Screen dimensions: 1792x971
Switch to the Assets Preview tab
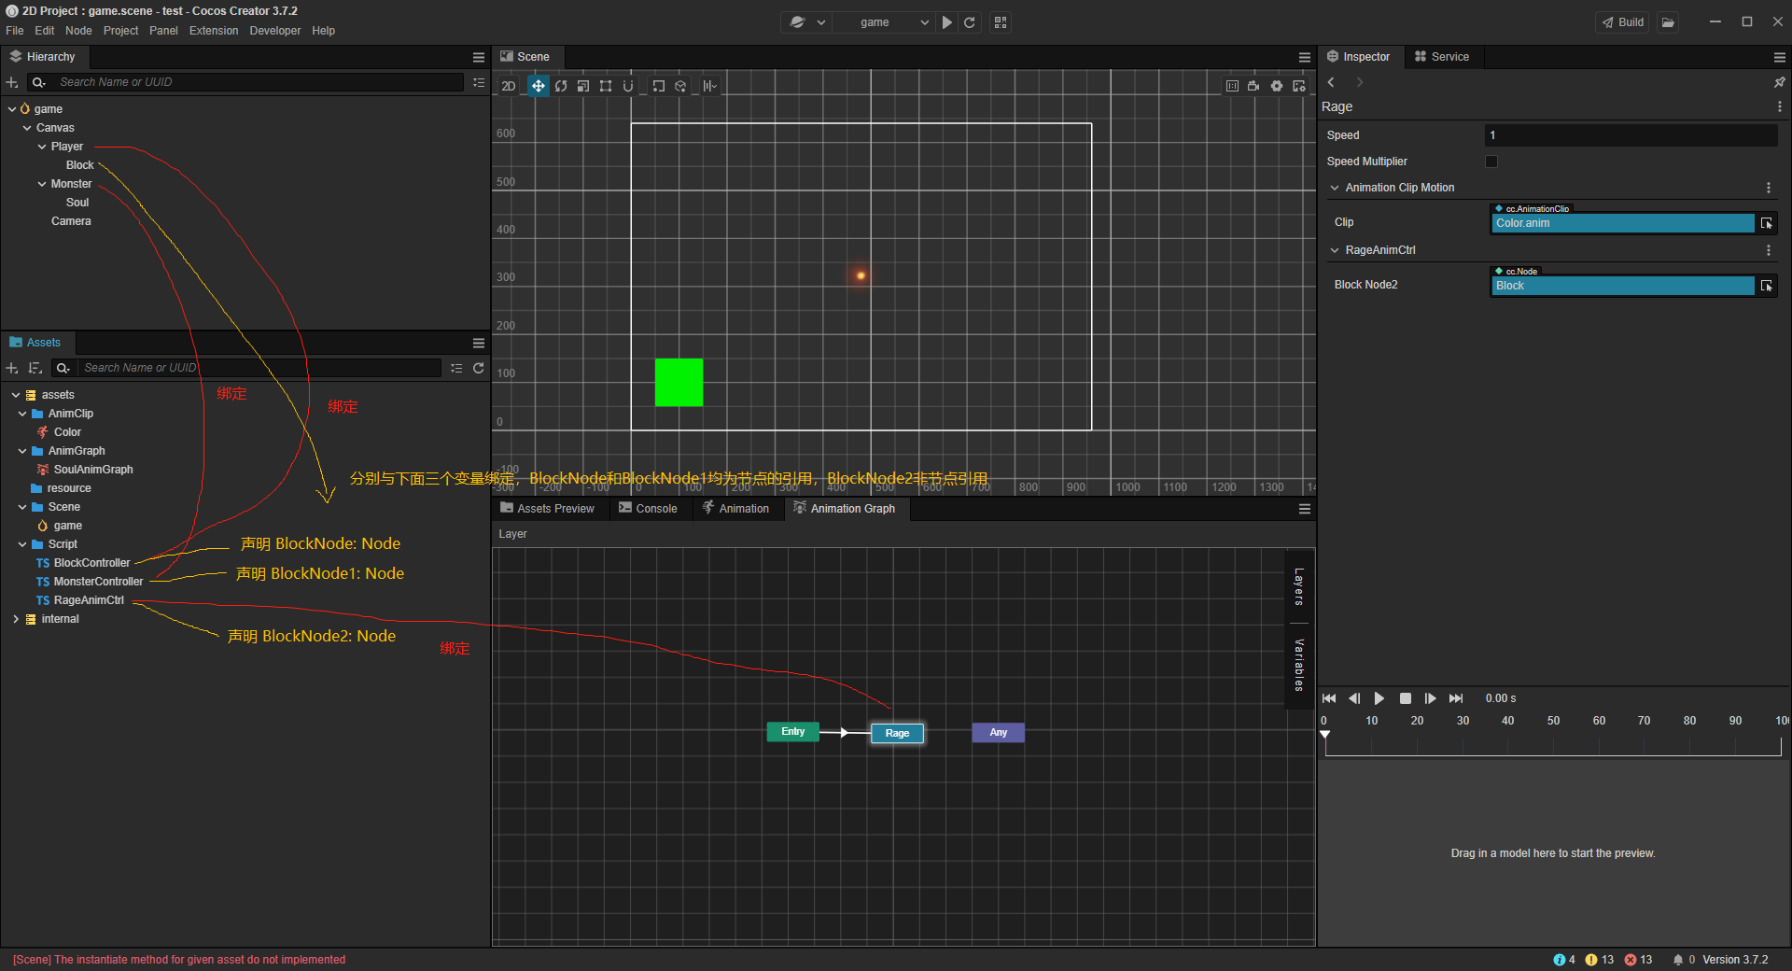[548, 509]
